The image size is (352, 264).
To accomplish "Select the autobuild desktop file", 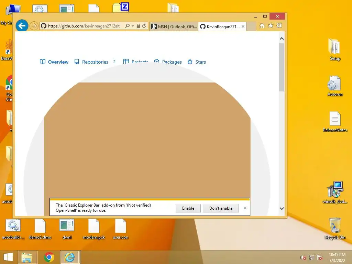I will pyautogui.click(x=13, y=229).
